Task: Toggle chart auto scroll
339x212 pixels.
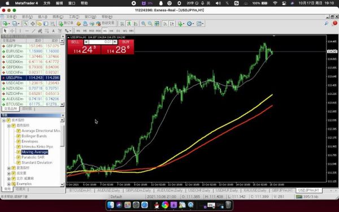Action: coord(165,24)
